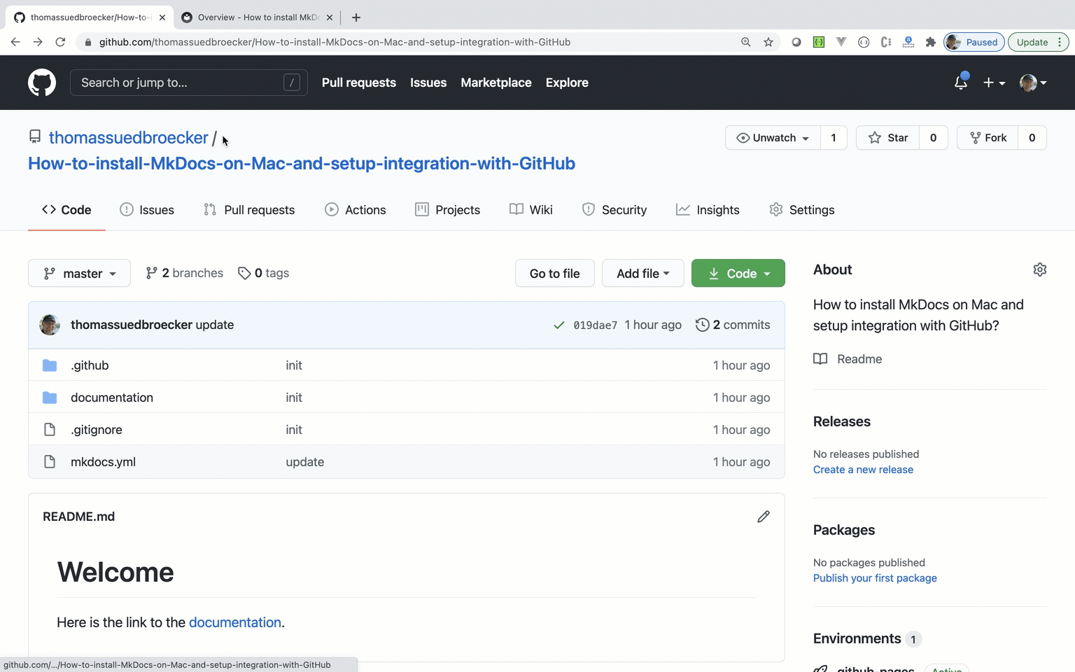The height and width of the screenshot is (672, 1075).
Task: View commit status check mark
Action: [559, 325]
